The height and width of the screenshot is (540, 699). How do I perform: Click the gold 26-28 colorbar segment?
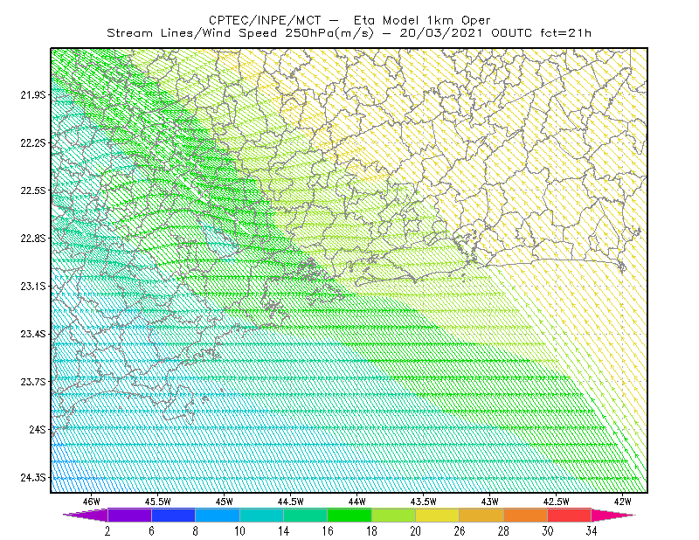481,515
